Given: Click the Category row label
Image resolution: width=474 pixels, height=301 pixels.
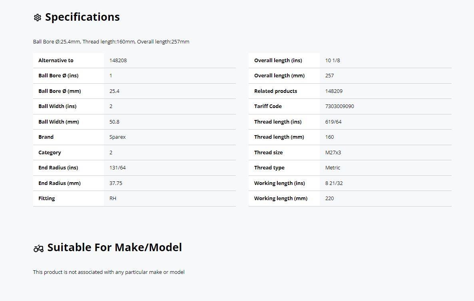Looking at the screenshot, I should (x=50, y=153).
